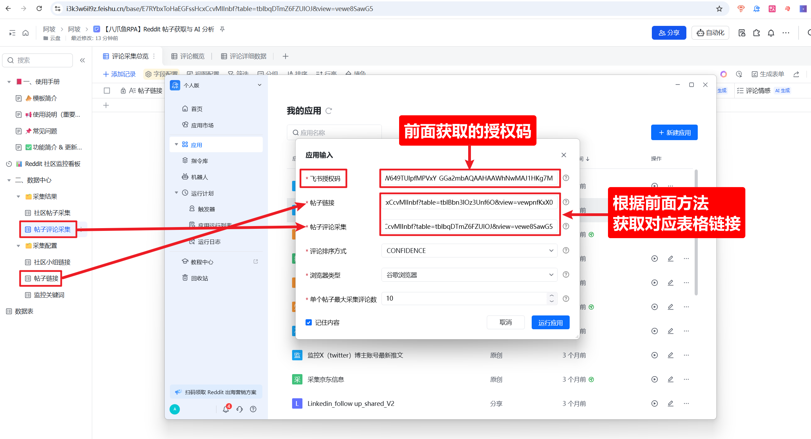Open the headset support icon
Screen dimensions: 811x439
click(240, 409)
